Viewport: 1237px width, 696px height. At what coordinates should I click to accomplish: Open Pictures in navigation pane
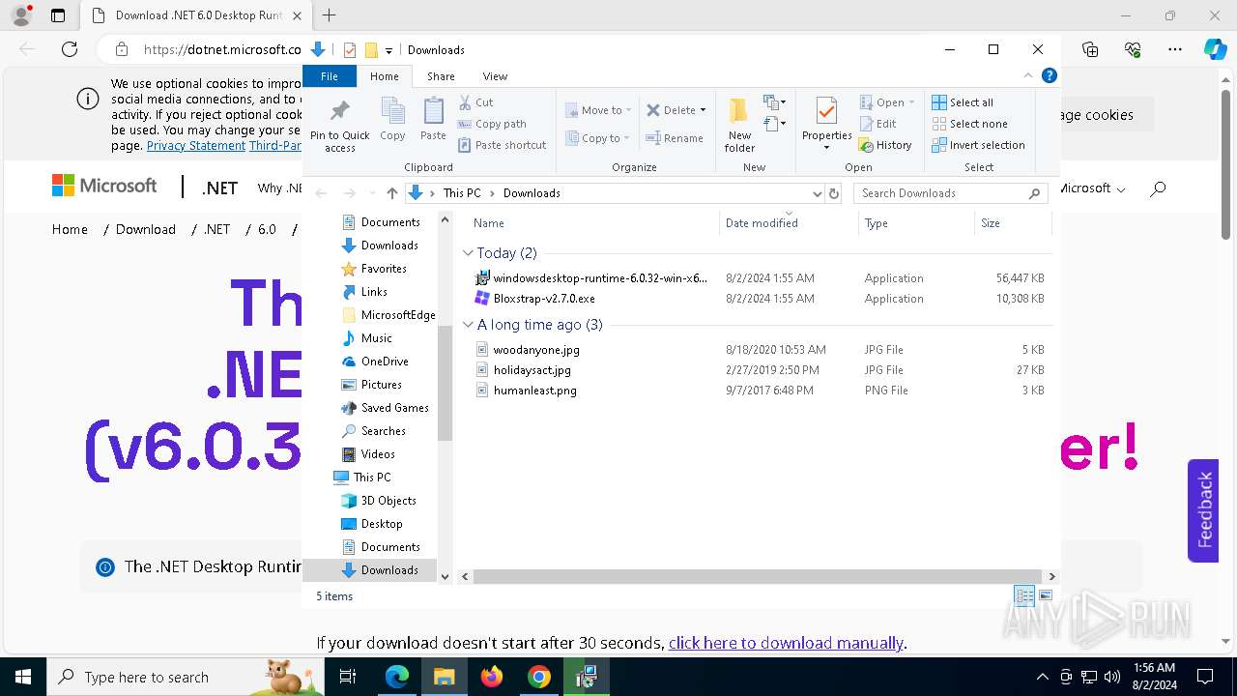pyautogui.click(x=381, y=385)
